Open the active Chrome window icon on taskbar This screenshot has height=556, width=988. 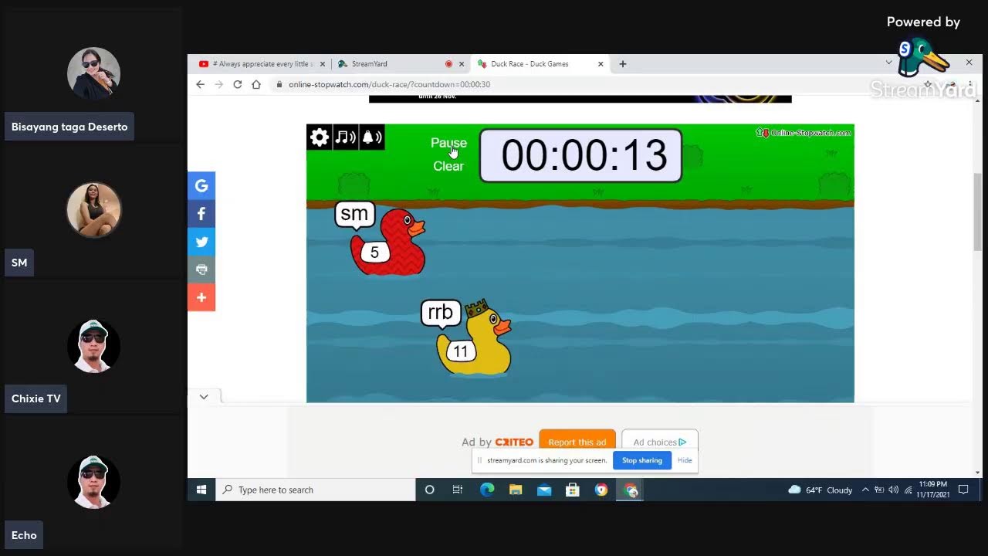[631, 490]
